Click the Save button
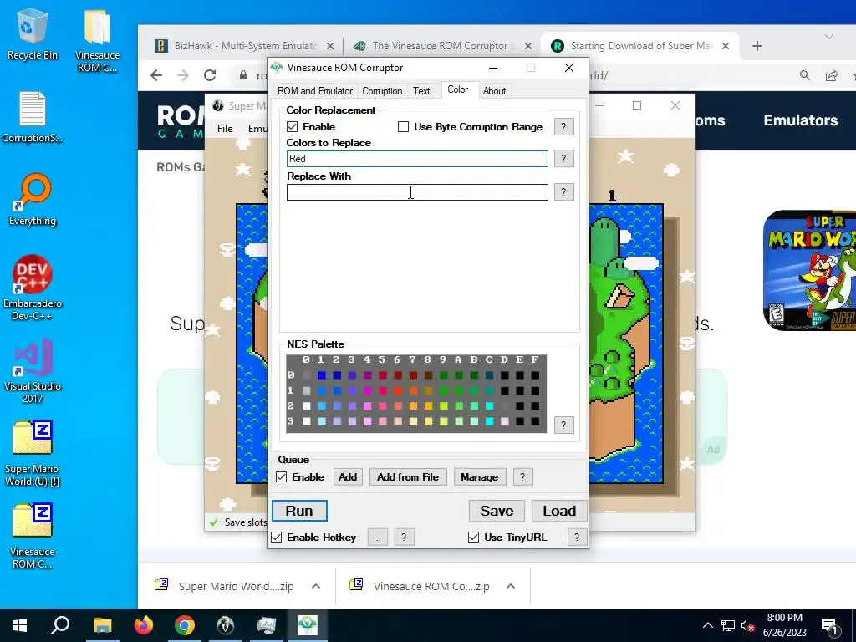This screenshot has width=856, height=642. pyautogui.click(x=497, y=511)
